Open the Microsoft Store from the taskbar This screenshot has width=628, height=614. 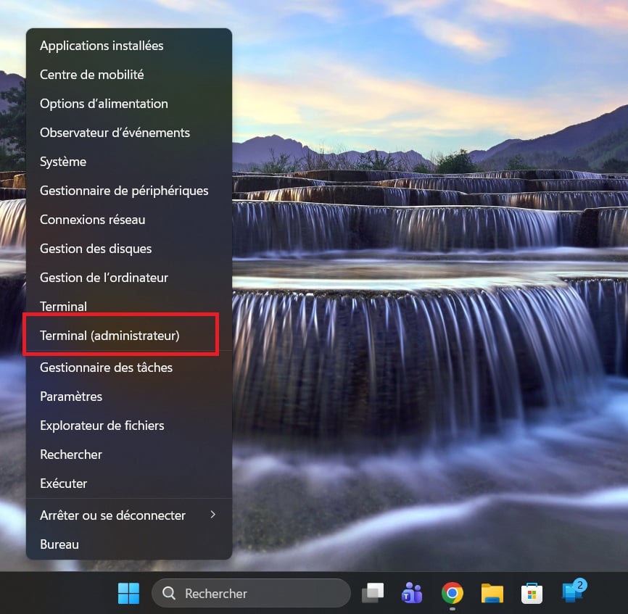coord(532,593)
